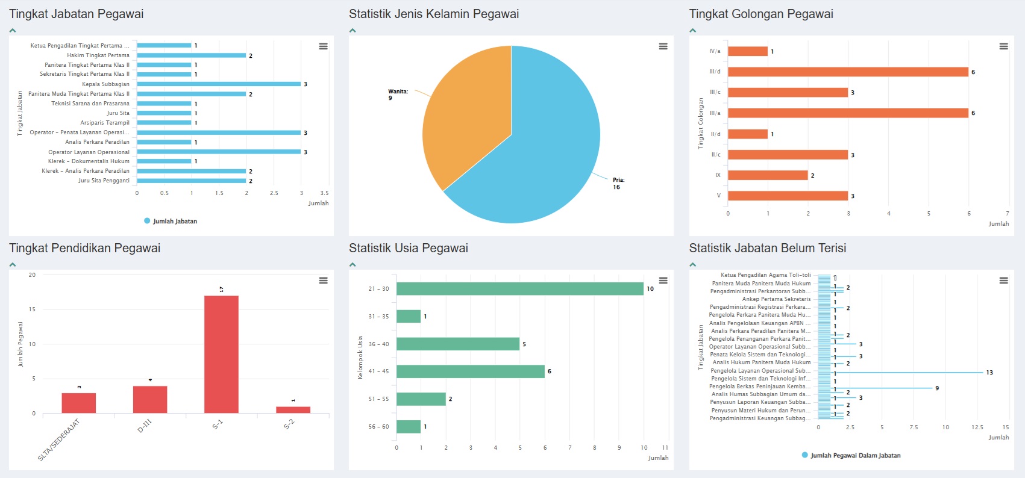Click the Statistik Jabatan Belum Terisi heading
Image resolution: width=1025 pixels, height=478 pixels.
click(768, 248)
